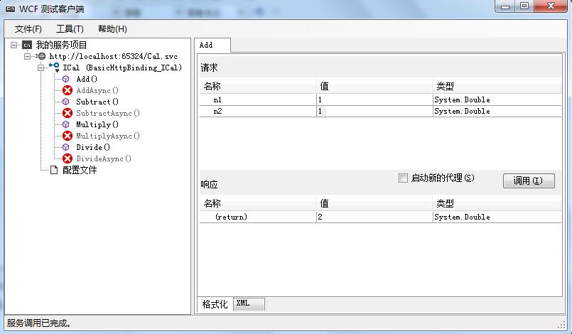The height and width of the screenshot is (334, 572).
Task: Click the ICal contract endpoint icon
Action: [x=54, y=68]
